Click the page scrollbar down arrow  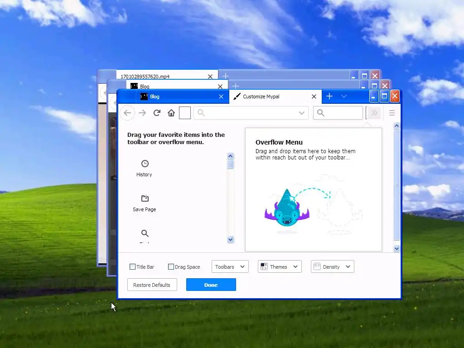tap(397, 249)
